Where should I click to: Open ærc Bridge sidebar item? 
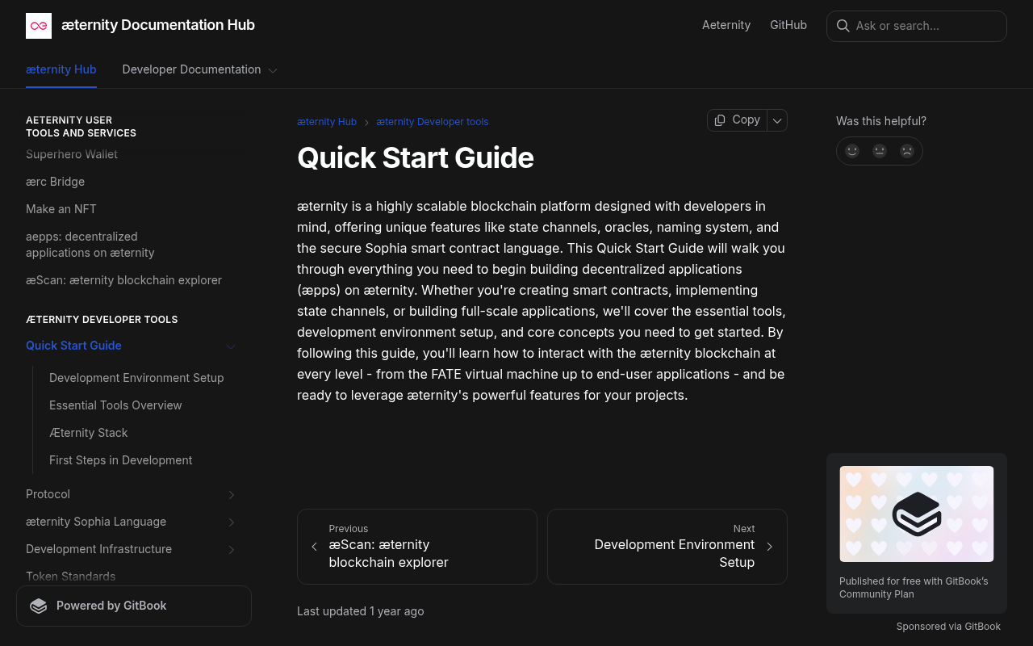tap(55, 182)
